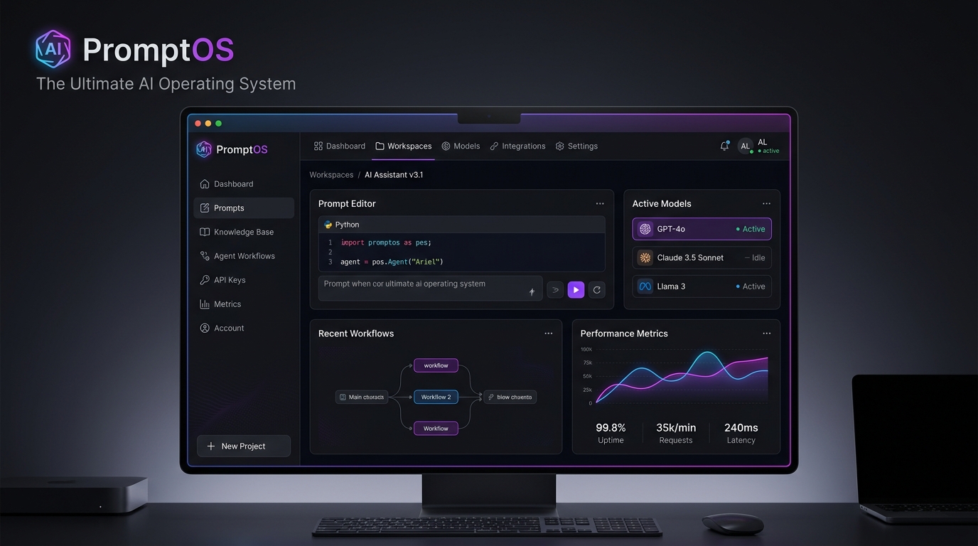Image resolution: width=978 pixels, height=546 pixels.
Task: Open the Prompt Editor more options menu
Action: point(600,204)
